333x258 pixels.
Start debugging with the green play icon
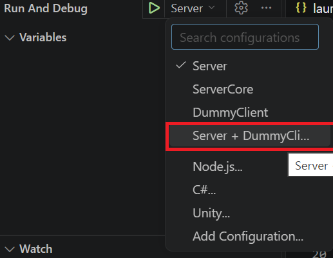coord(154,8)
